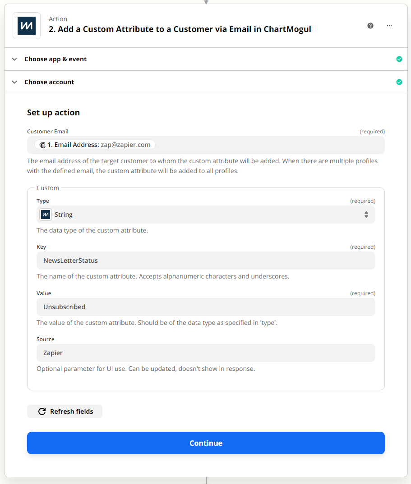Image resolution: width=411 pixels, height=484 pixels.
Task: Click the ChartMogul icon in Type field
Action: click(46, 215)
